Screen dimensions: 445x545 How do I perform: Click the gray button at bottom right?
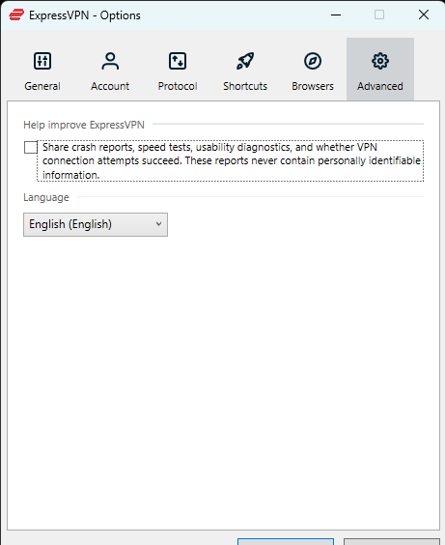tap(392, 541)
